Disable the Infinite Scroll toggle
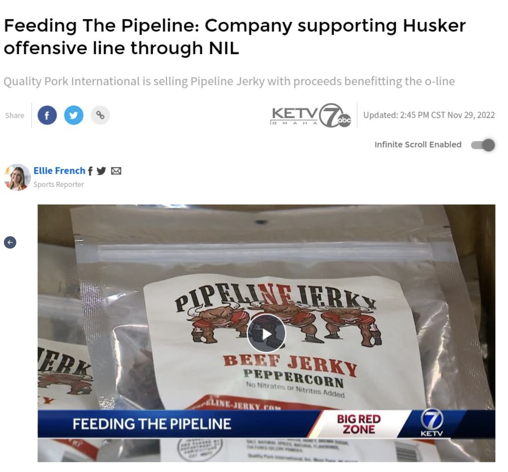This screenshot has height=472, width=508. click(x=483, y=145)
